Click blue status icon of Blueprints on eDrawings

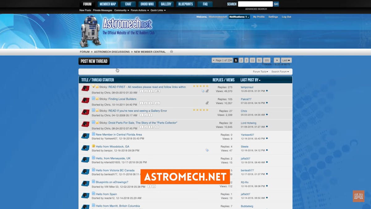click(85, 184)
